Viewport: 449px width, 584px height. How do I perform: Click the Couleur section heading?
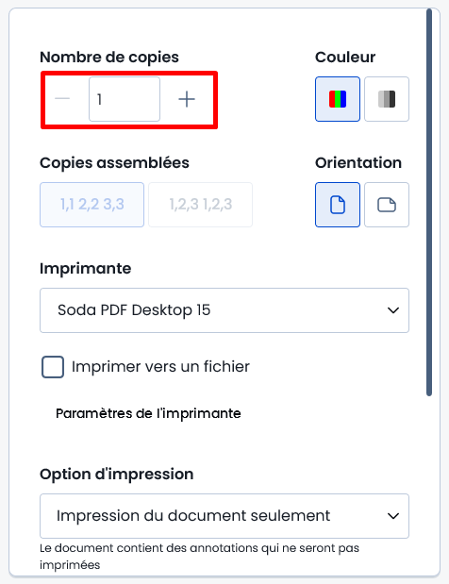click(345, 57)
